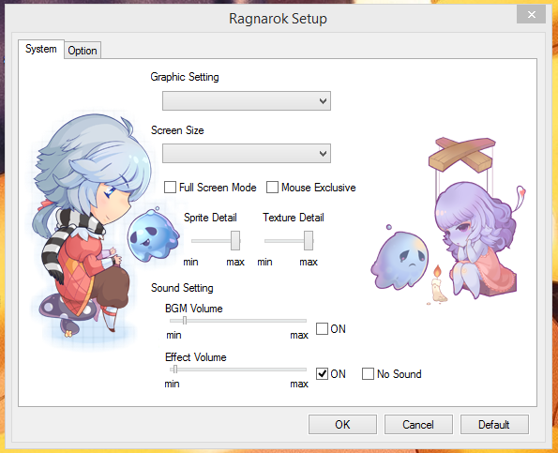Check the No Sound option

pos(368,373)
